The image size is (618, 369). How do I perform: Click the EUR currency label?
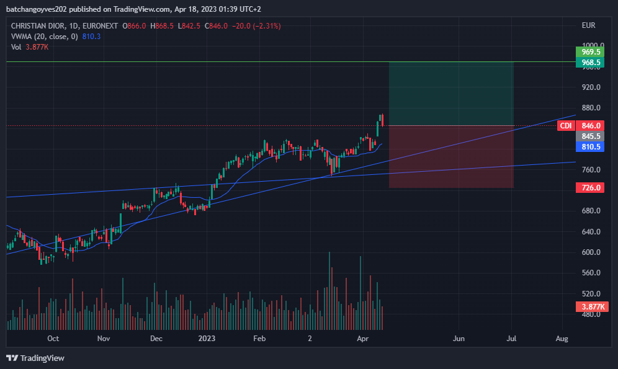tap(588, 25)
